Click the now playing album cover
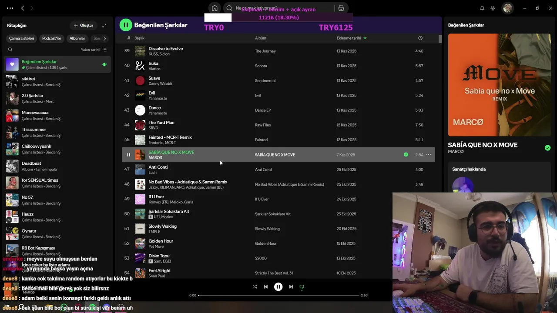 (499, 85)
